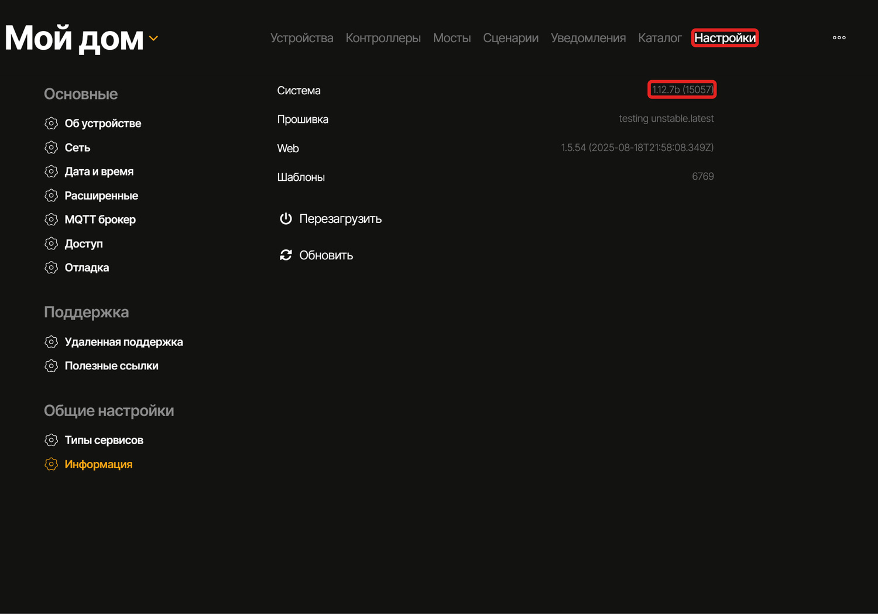The width and height of the screenshot is (878, 614).
Task: Click the gear icon next to Отладка
Action: (52, 267)
